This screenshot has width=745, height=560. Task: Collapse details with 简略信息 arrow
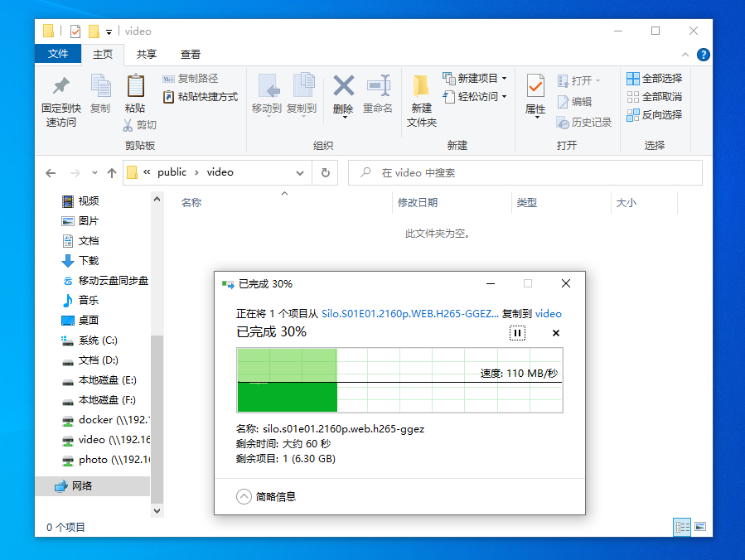[244, 497]
